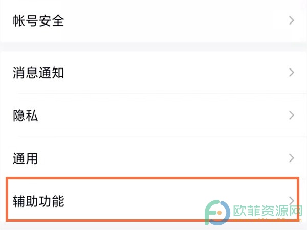Select the 消息通知 text label
Screen dimensions: 307x230
pyautogui.click(x=38, y=73)
